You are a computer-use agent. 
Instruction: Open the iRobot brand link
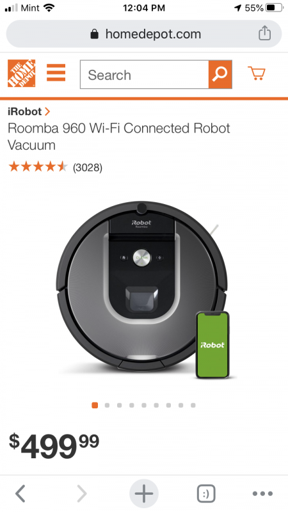pyautogui.click(x=25, y=111)
